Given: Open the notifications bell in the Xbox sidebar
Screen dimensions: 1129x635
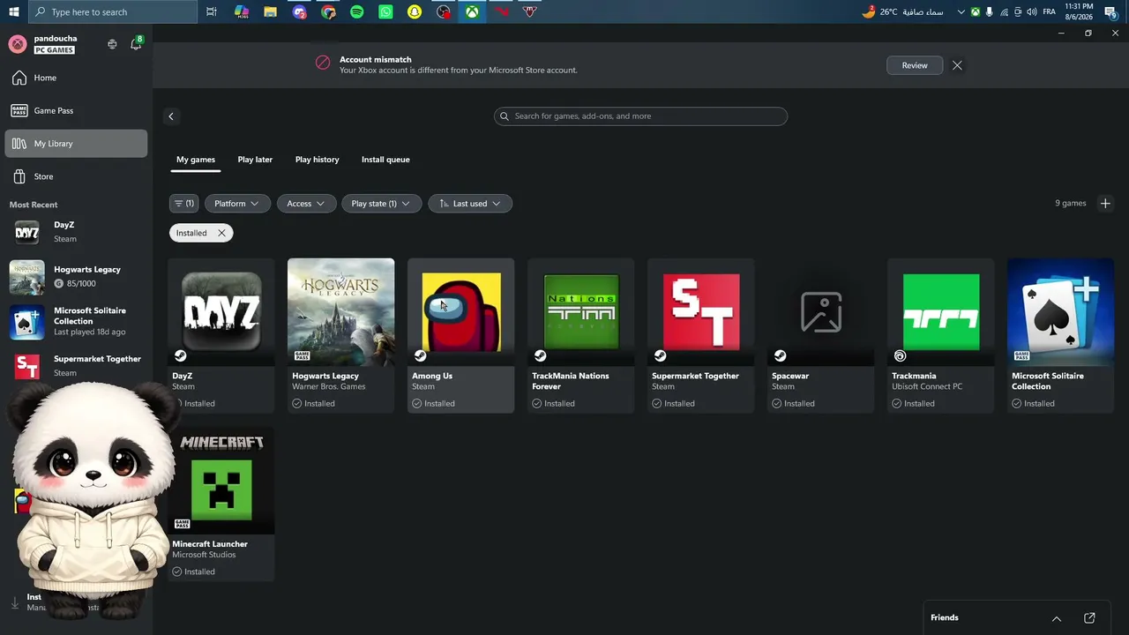Looking at the screenshot, I should [x=136, y=44].
